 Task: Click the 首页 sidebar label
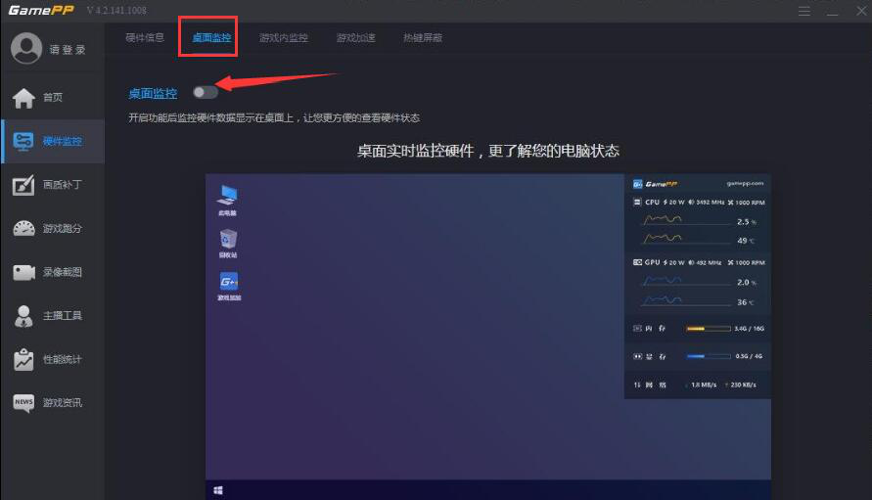click(x=53, y=97)
